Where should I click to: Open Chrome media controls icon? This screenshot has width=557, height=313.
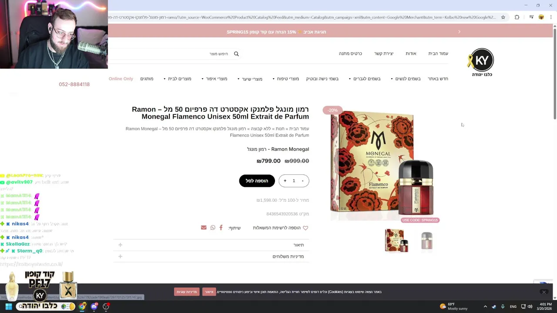point(531,17)
